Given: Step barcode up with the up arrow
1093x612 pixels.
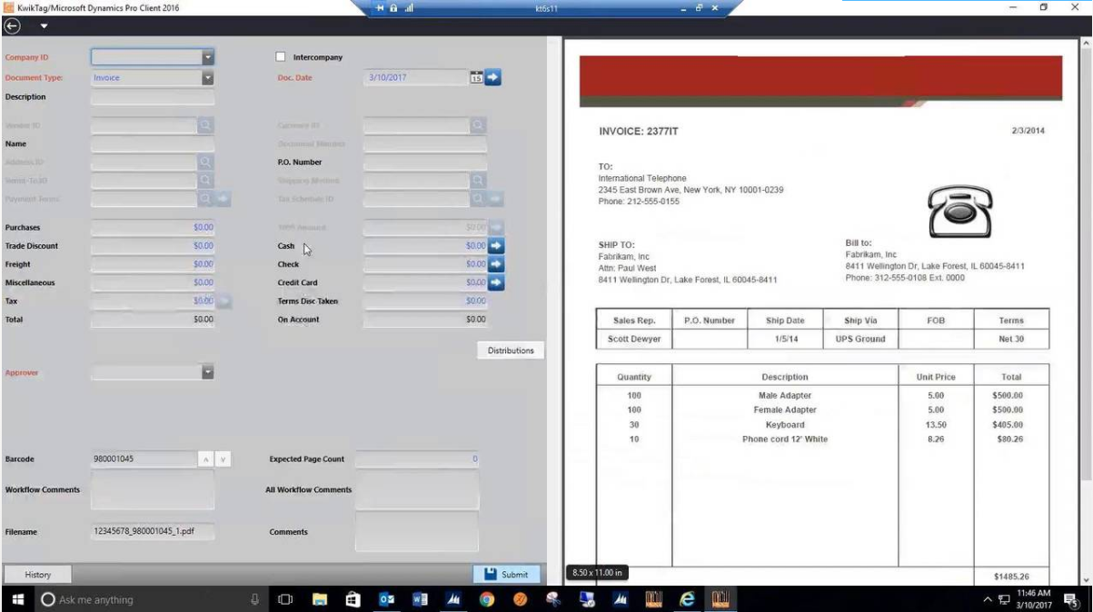Looking at the screenshot, I should click(x=205, y=459).
